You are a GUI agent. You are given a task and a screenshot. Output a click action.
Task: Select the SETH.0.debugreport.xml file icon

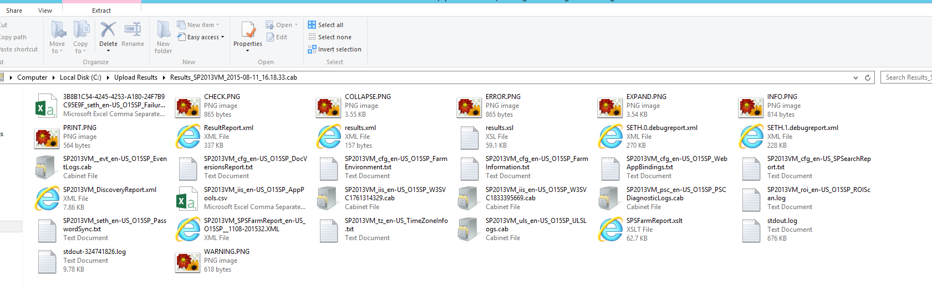[x=610, y=137]
